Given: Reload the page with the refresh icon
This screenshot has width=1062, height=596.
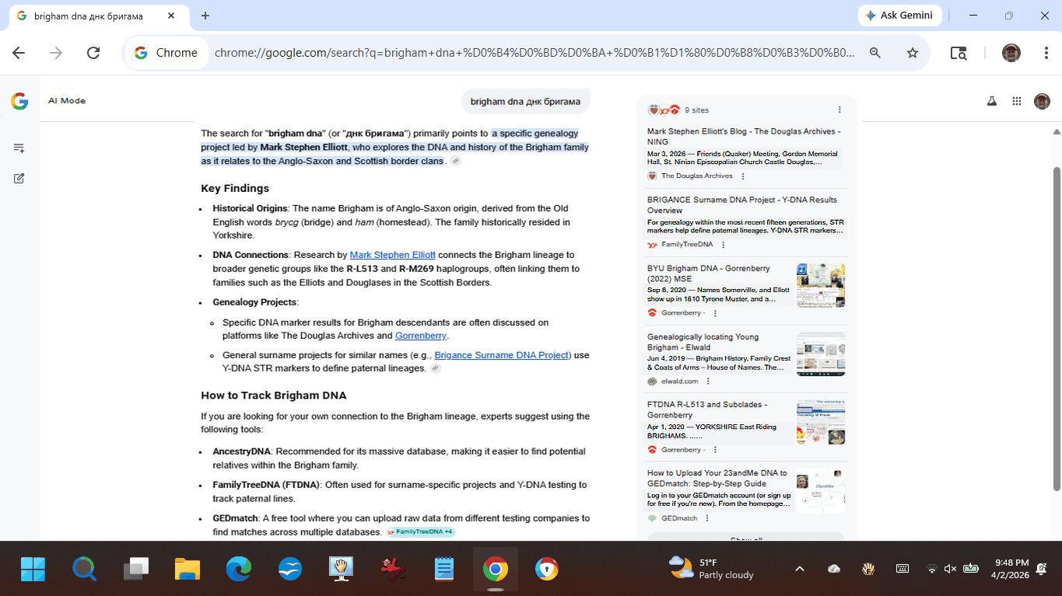Looking at the screenshot, I should [x=93, y=53].
